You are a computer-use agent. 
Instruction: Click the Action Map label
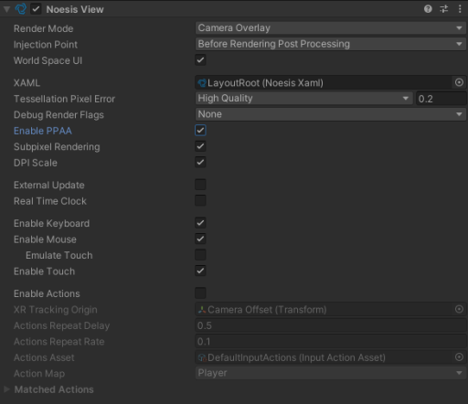[39, 374]
